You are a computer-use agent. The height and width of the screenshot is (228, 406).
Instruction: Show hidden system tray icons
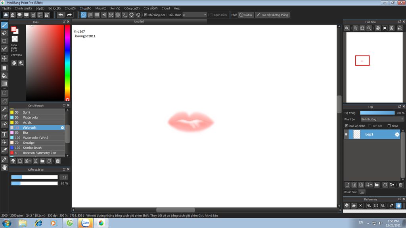coord(368,223)
